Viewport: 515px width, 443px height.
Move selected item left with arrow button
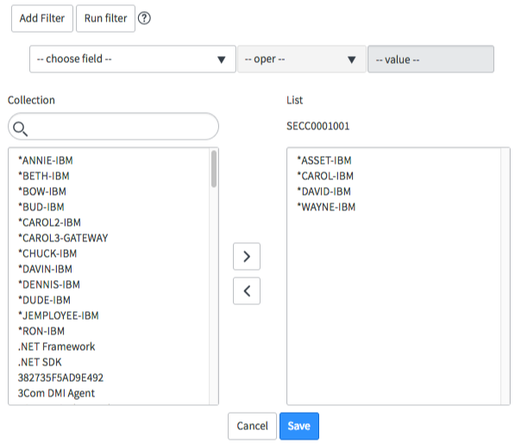pyautogui.click(x=247, y=291)
